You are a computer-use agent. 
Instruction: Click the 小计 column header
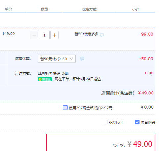136,9
